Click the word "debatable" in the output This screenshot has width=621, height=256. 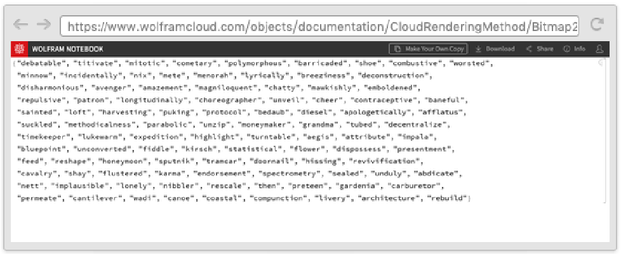coord(41,64)
